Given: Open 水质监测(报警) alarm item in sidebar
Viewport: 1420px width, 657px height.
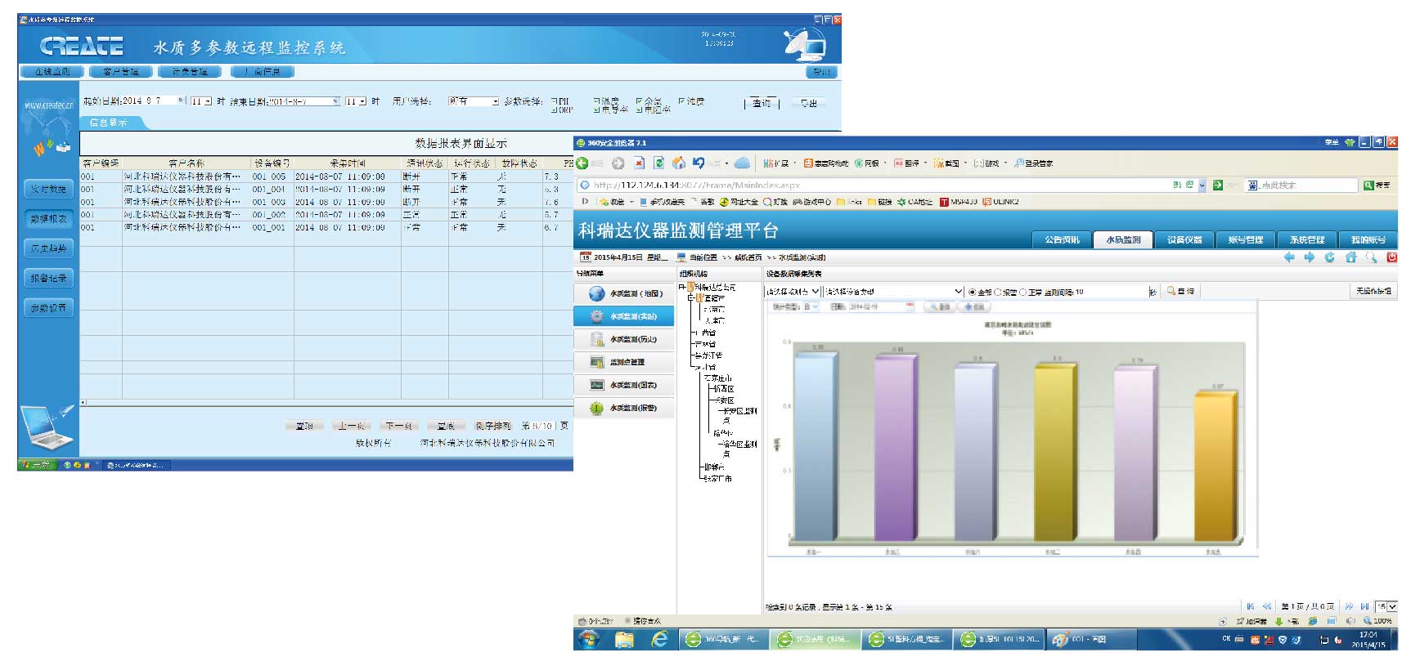Looking at the screenshot, I should (625, 408).
